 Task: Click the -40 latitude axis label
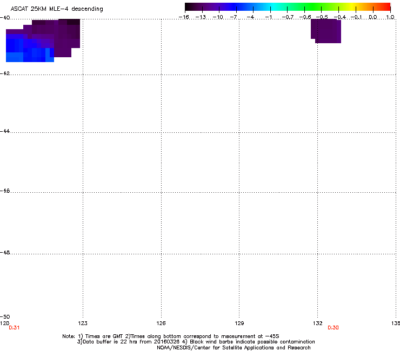[x=5, y=18]
